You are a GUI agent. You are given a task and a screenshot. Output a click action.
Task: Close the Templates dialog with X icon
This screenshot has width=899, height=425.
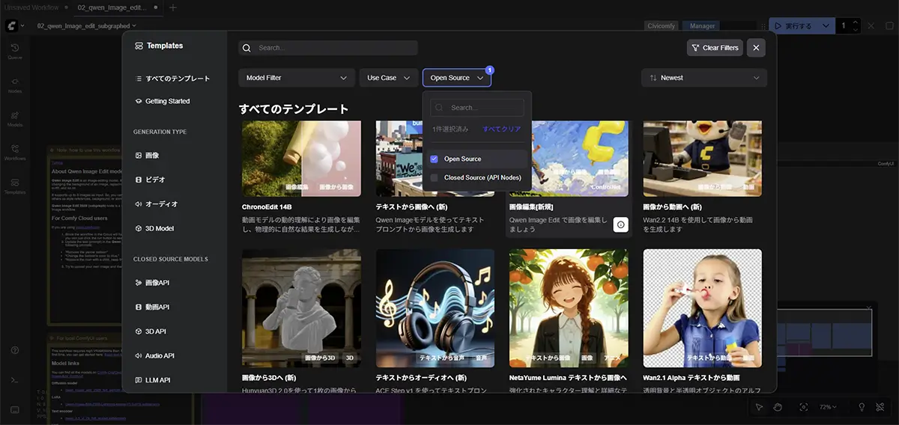(756, 48)
